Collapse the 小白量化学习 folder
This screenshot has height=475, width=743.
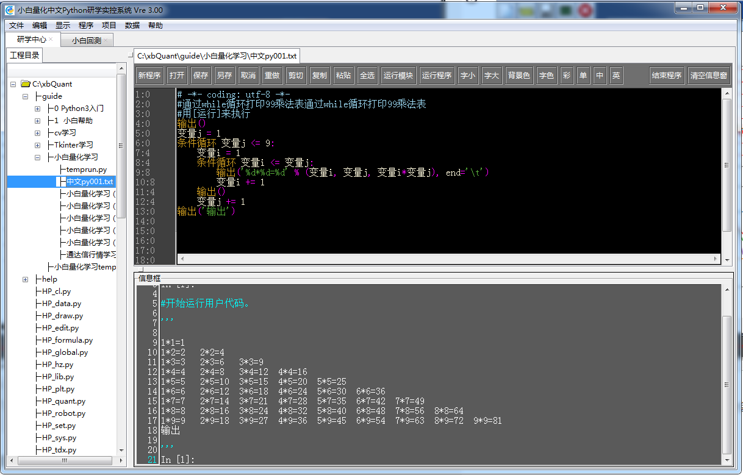[x=38, y=157]
